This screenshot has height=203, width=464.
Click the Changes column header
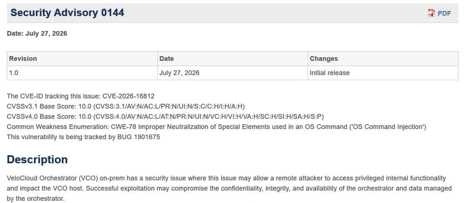[383, 58]
